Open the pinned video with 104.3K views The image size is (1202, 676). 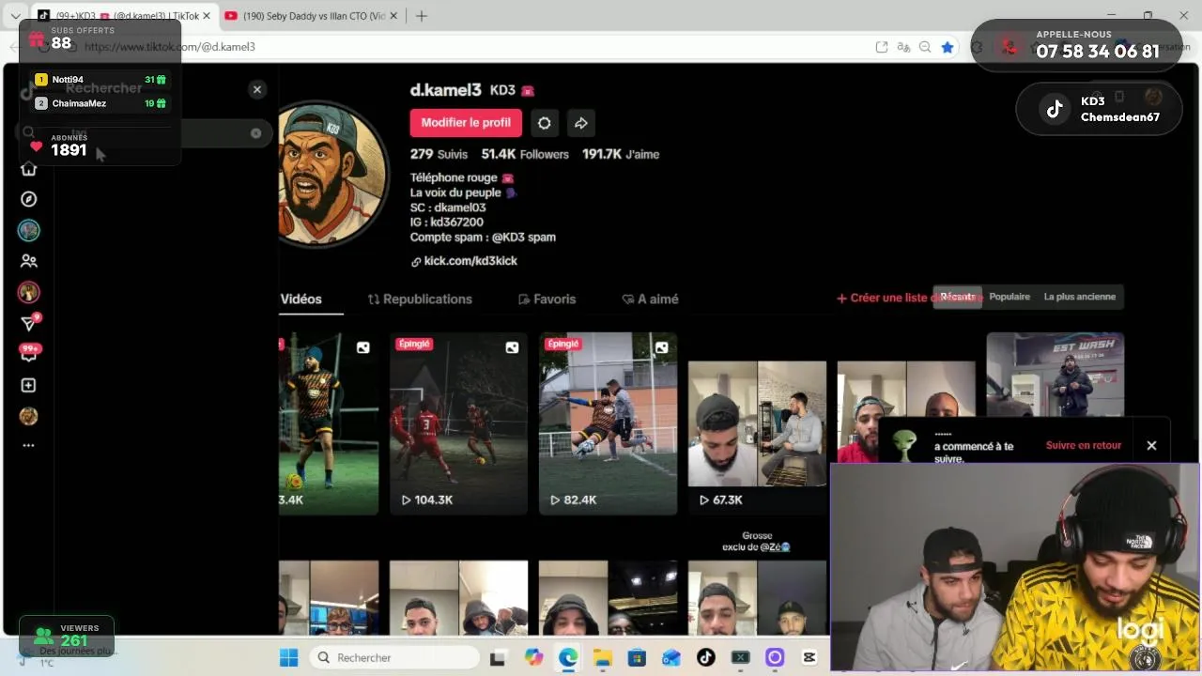[458, 423]
